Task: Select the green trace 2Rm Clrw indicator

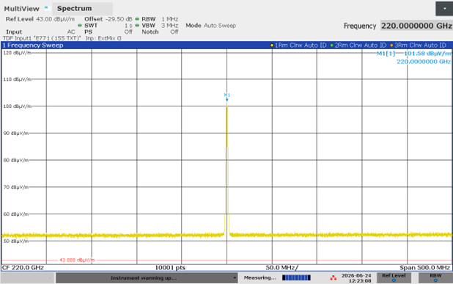Action: pyautogui.click(x=358, y=45)
